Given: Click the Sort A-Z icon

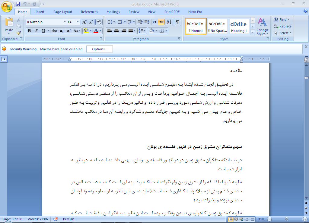Looking at the screenshot, I should tap(169, 22).
